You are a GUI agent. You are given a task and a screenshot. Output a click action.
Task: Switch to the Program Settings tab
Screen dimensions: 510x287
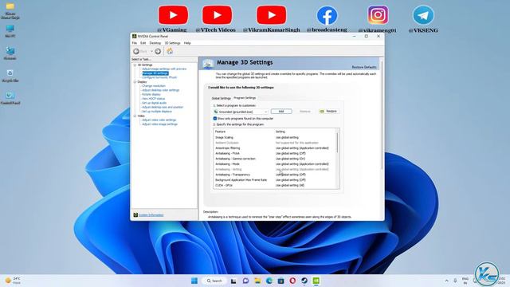pyautogui.click(x=245, y=97)
